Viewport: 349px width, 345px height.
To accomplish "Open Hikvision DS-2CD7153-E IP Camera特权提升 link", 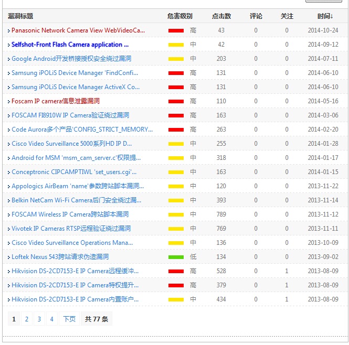I will click(x=75, y=285).
